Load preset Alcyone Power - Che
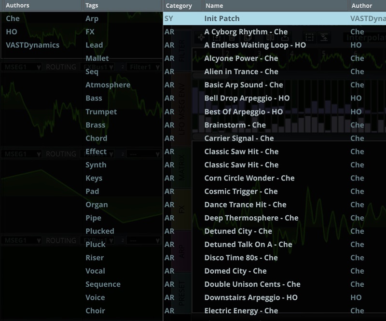 pyautogui.click(x=241, y=58)
